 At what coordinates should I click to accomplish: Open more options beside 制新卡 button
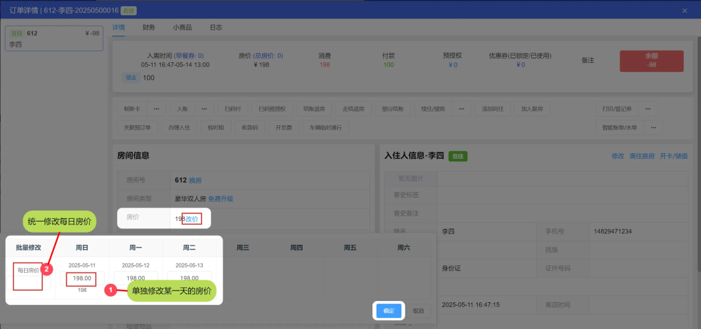click(x=155, y=109)
